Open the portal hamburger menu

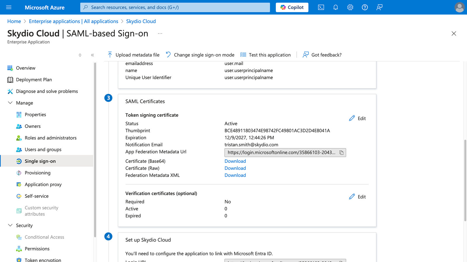tap(9, 7)
